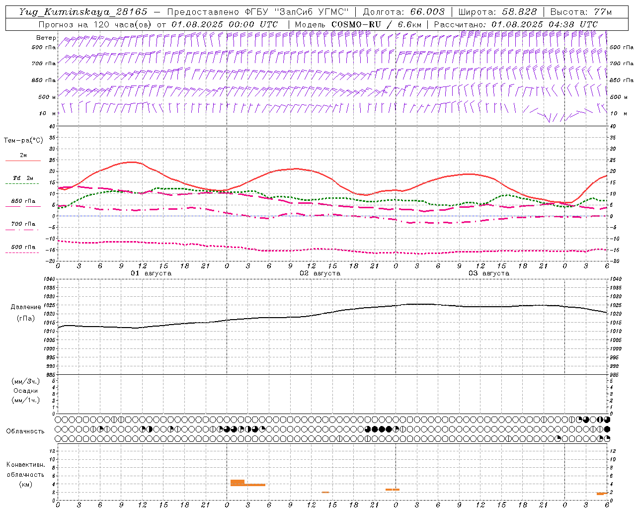Click the red 2м temperature legend line

coord(23,161)
